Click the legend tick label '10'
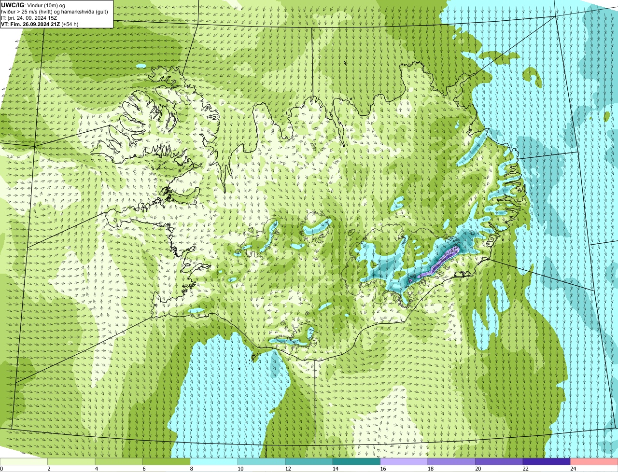 click(240, 469)
